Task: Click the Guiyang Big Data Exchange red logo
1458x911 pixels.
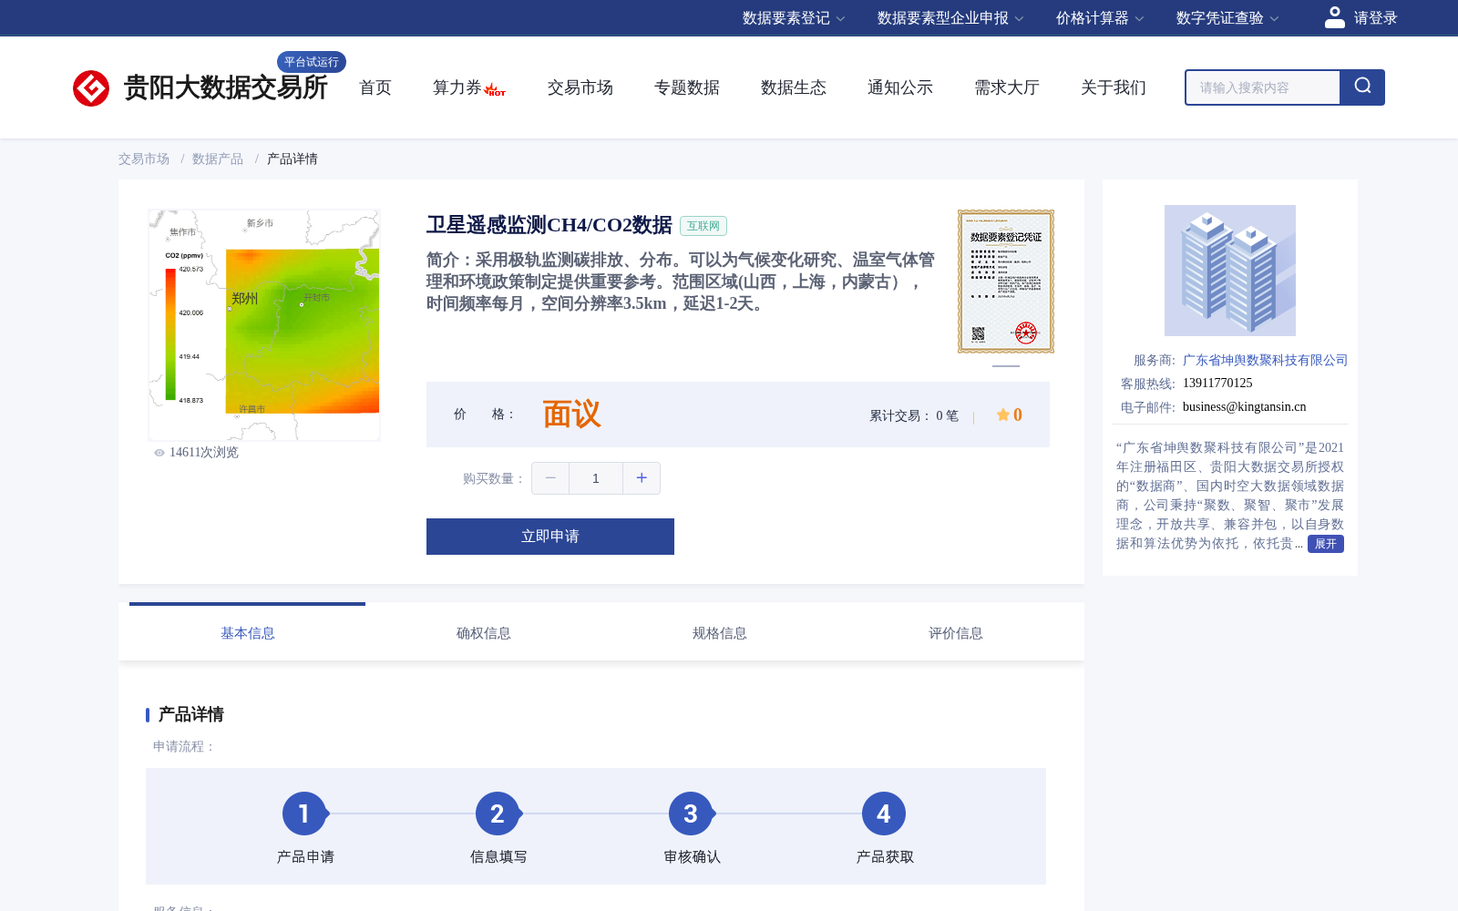Action: pos(91,88)
